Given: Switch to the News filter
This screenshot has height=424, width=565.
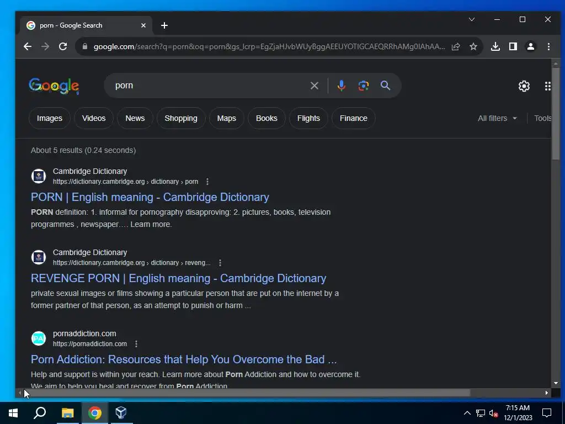Looking at the screenshot, I should [135, 118].
